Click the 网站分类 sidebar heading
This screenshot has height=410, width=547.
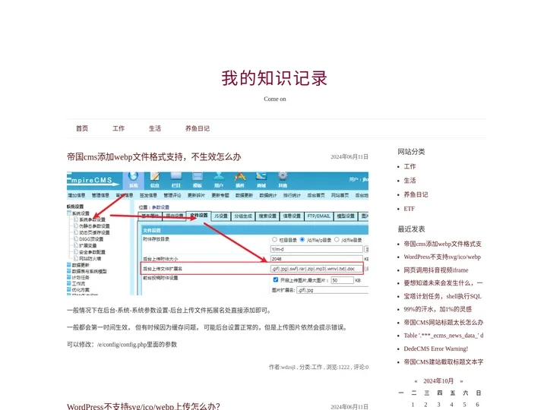pos(411,152)
